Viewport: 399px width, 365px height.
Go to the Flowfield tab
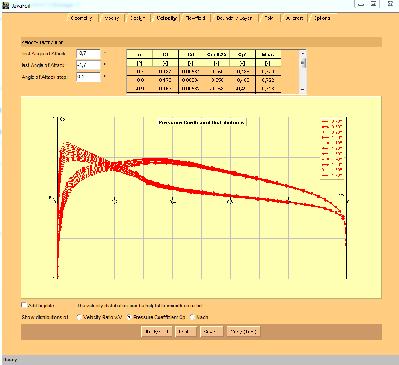195,18
